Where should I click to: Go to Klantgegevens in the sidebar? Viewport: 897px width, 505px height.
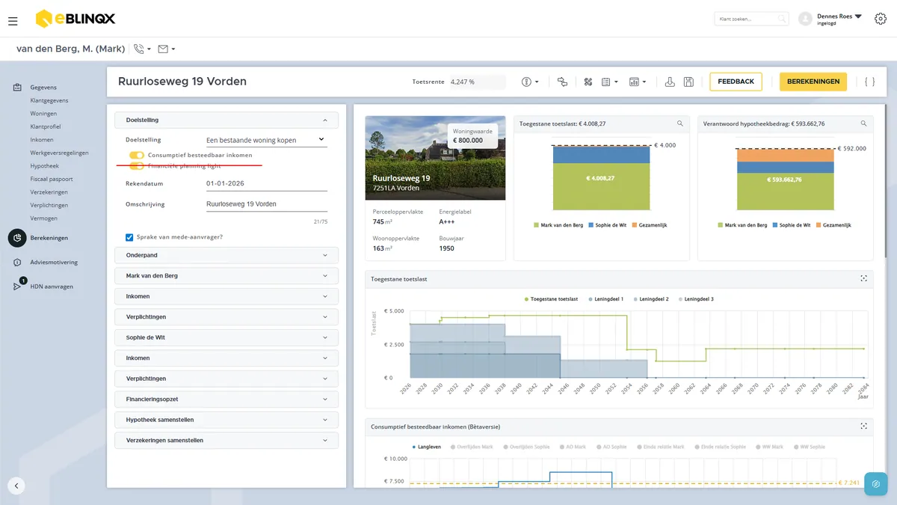(49, 100)
